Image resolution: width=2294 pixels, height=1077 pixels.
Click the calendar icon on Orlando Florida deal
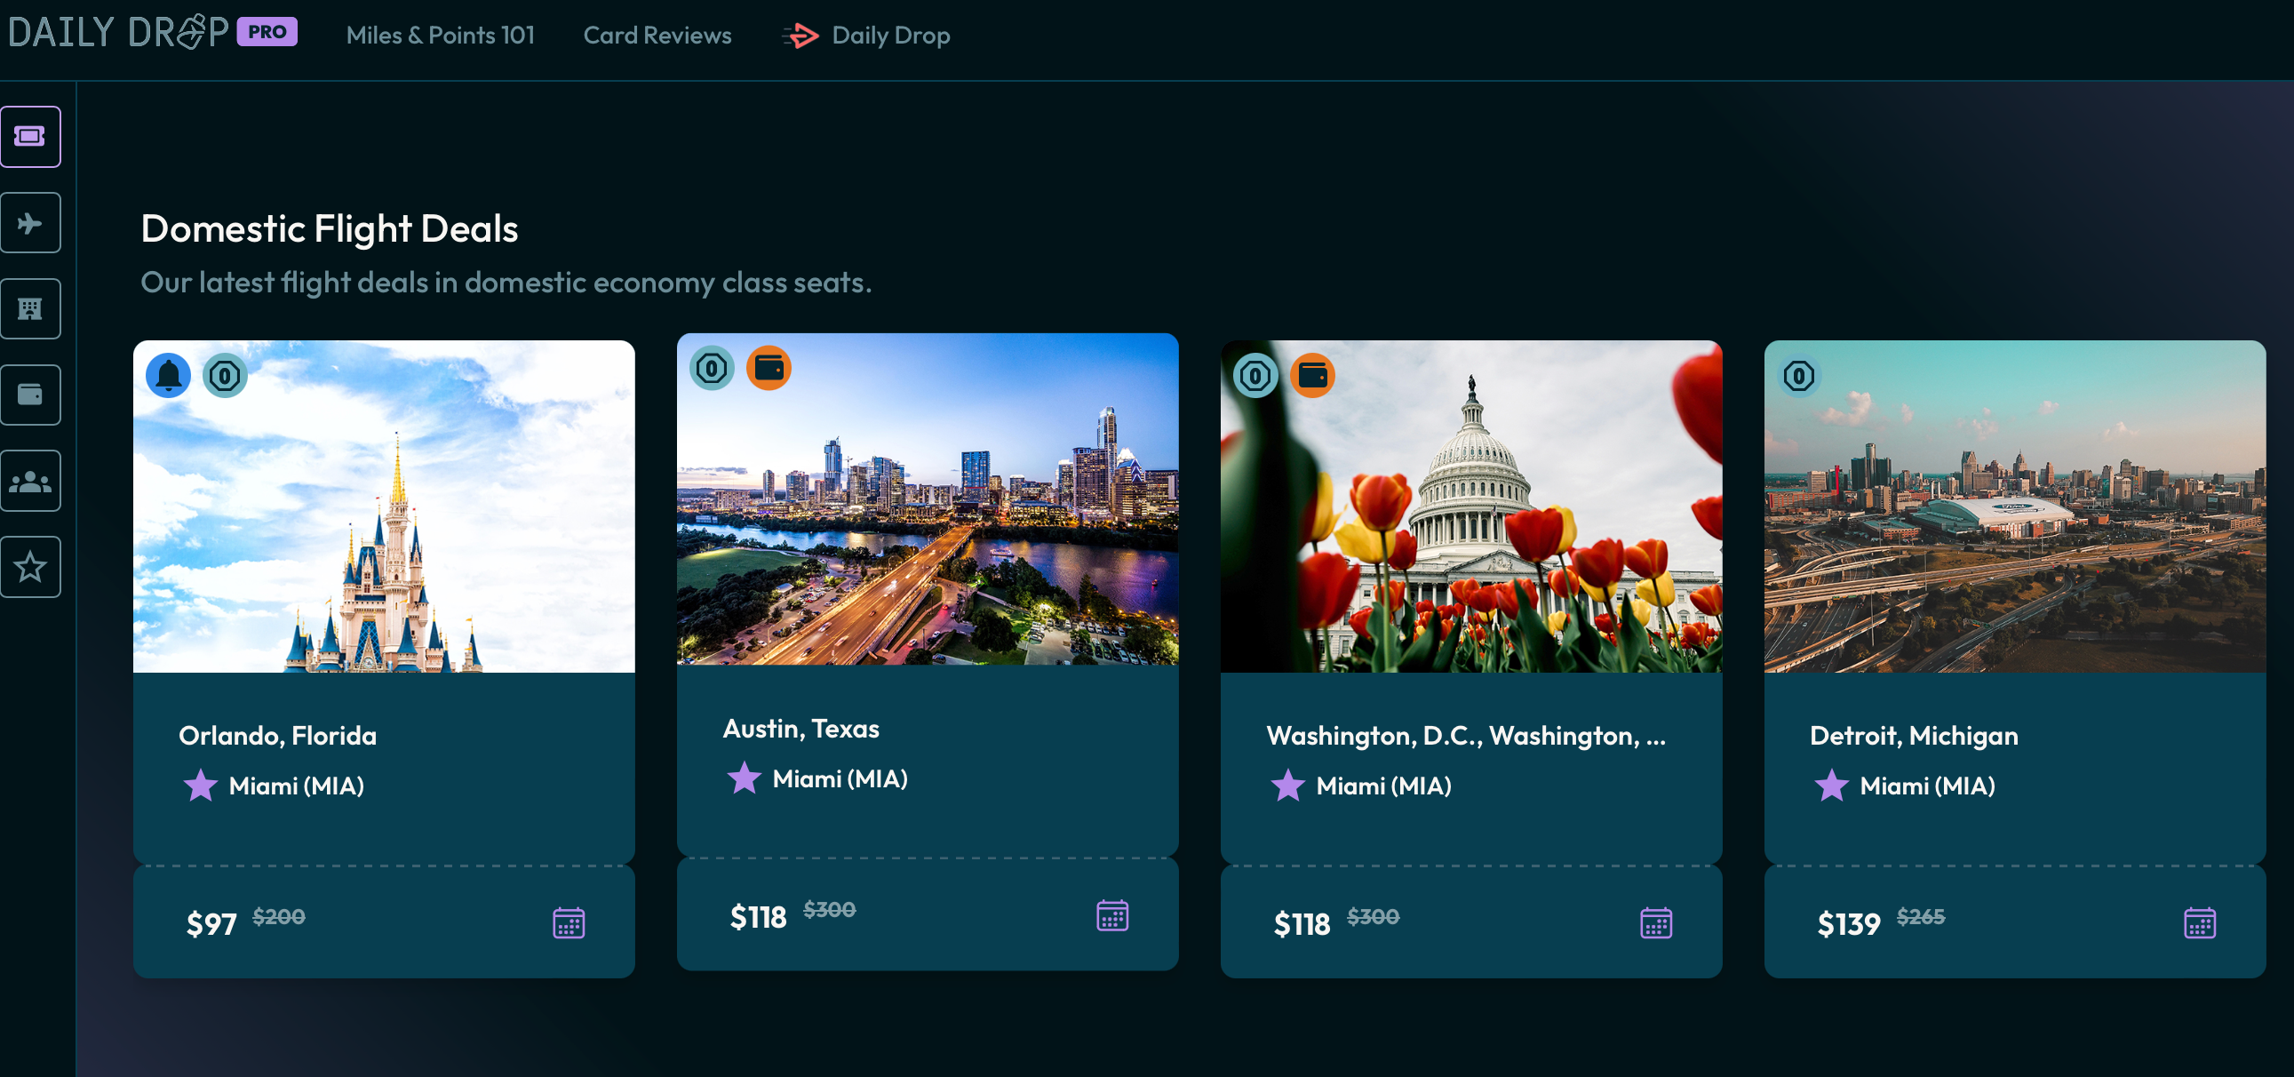click(x=570, y=921)
